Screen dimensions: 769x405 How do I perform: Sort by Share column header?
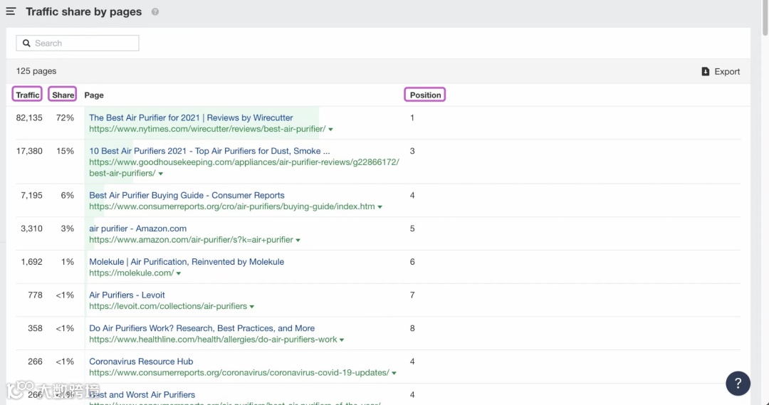(63, 95)
